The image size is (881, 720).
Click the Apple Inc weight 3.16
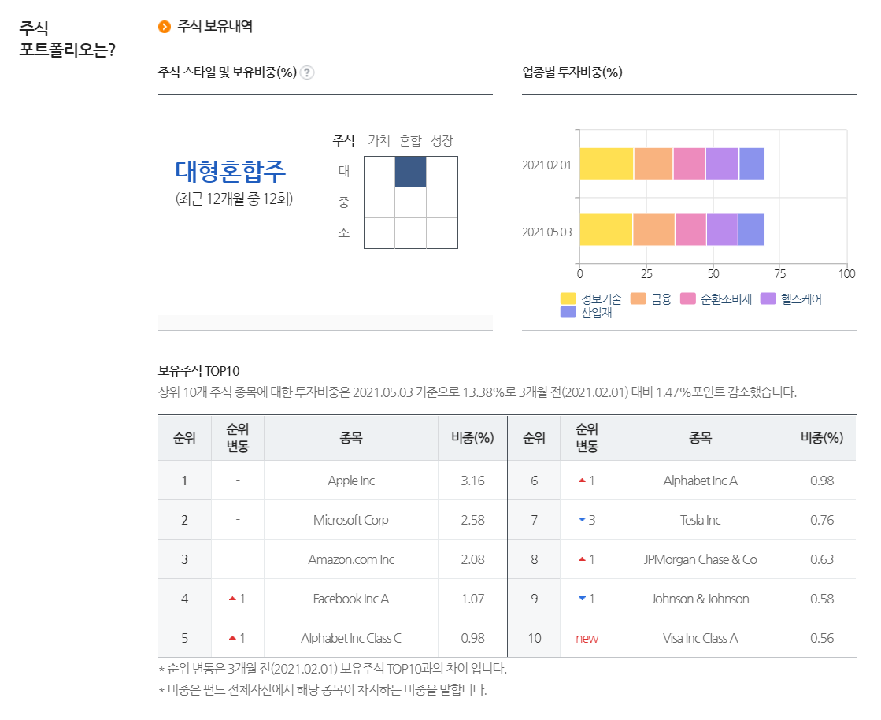[x=472, y=481]
